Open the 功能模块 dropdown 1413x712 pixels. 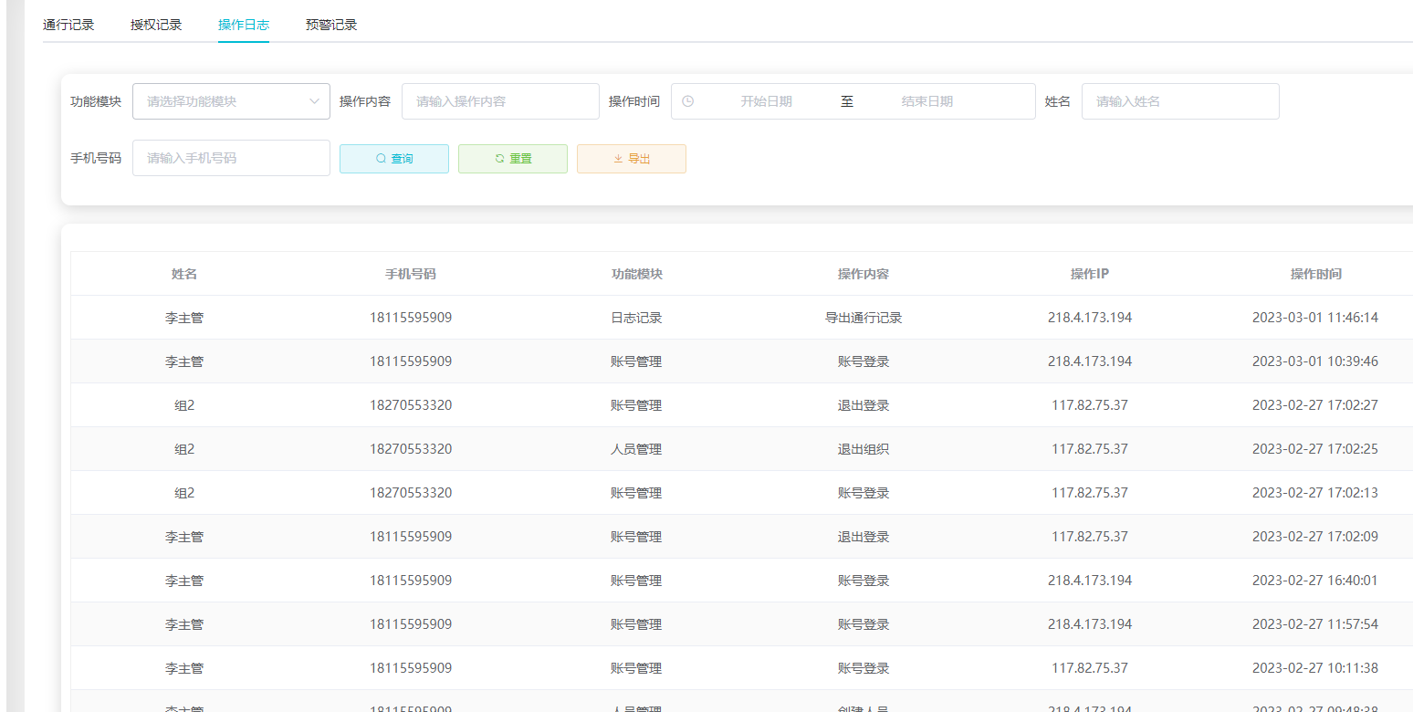pyautogui.click(x=231, y=101)
